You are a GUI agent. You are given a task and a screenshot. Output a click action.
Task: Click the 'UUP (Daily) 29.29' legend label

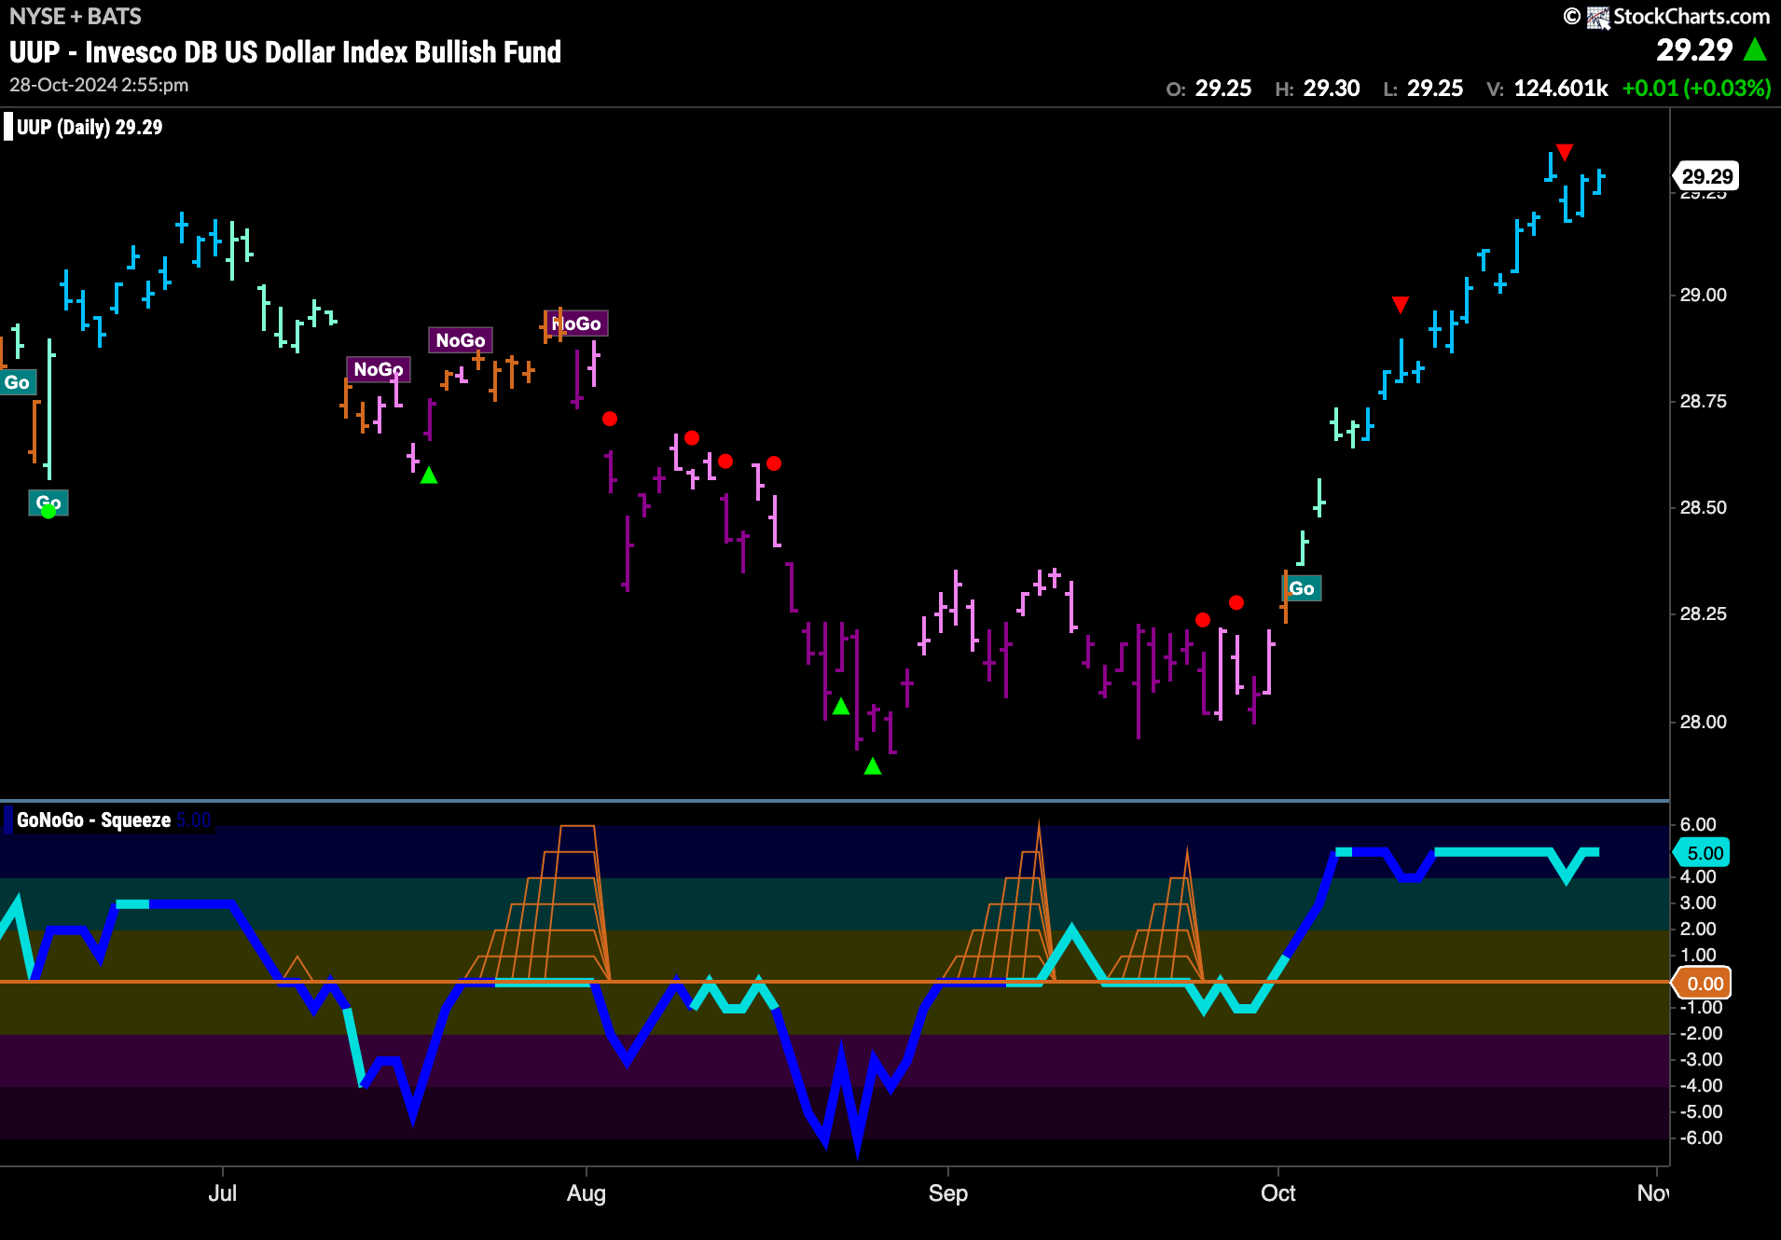tap(89, 127)
